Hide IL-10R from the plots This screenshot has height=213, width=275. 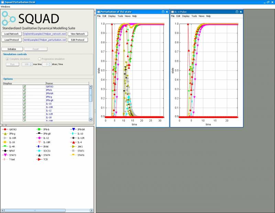(x=24, y=107)
